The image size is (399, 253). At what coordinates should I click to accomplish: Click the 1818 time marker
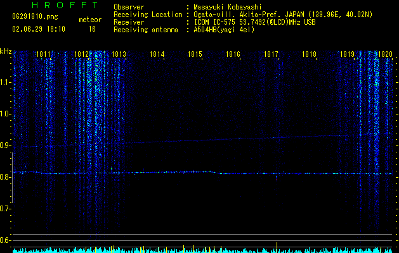coord(309,54)
